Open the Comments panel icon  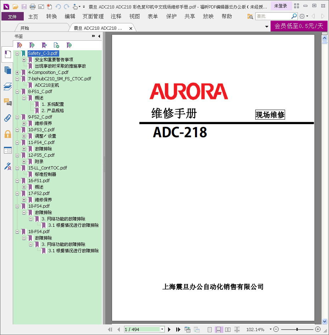[x=8, y=102]
